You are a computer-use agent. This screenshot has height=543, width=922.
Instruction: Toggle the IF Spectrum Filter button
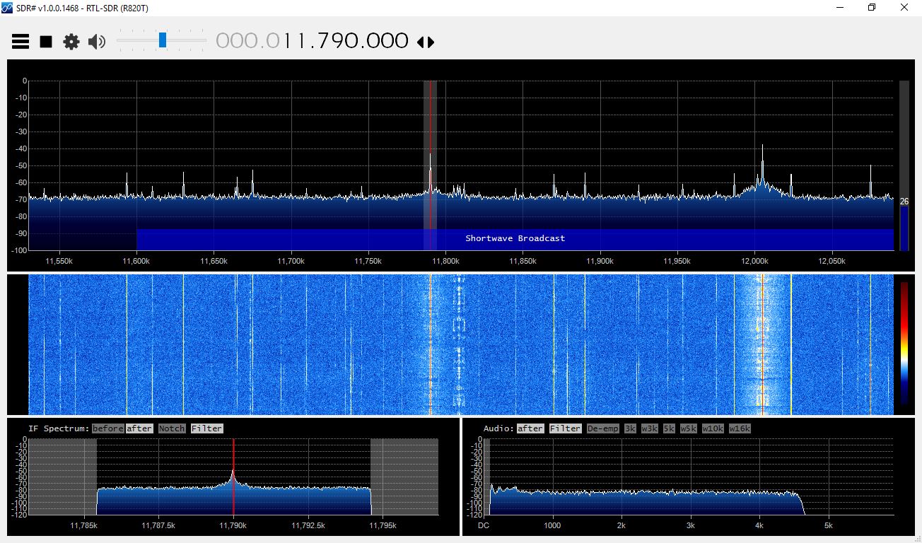(x=207, y=428)
